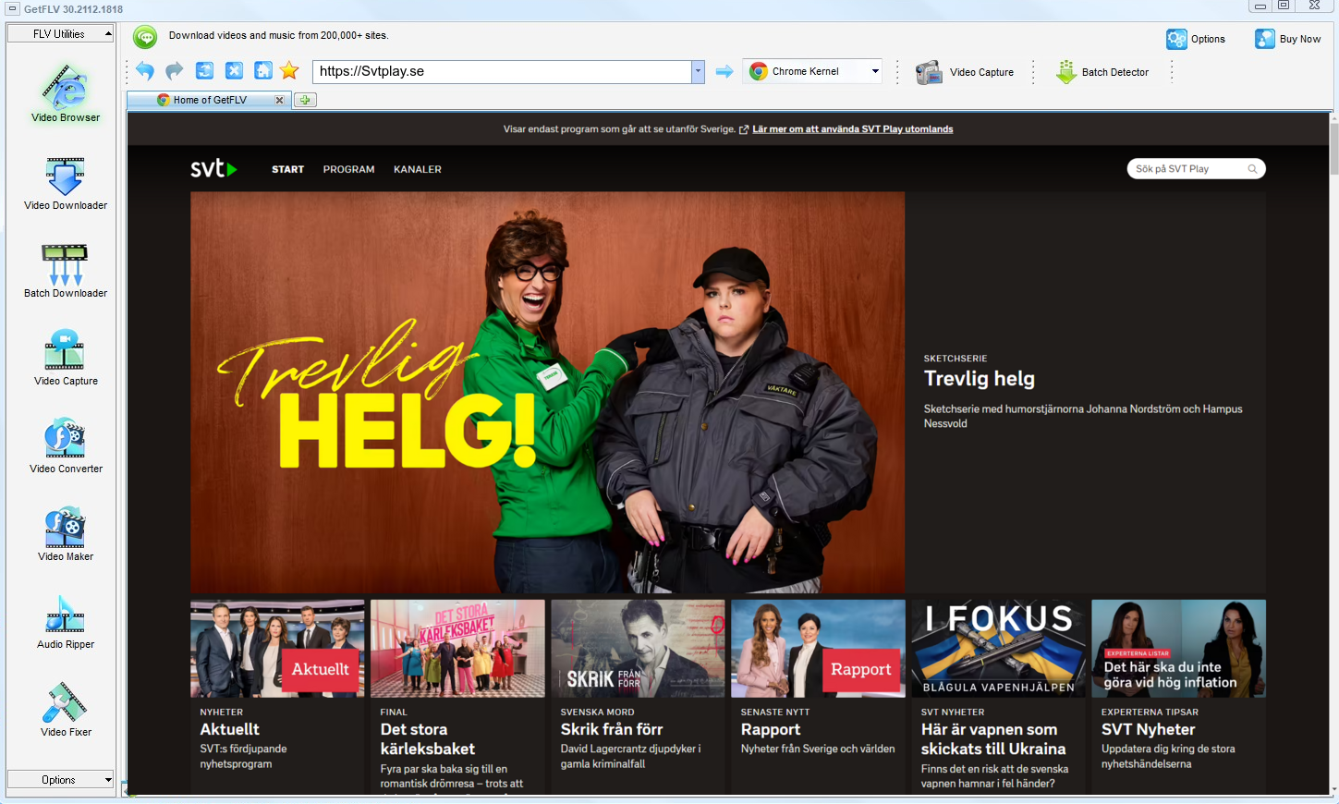The height and width of the screenshot is (804, 1339).
Task: Open 'Här är vapnen som skickats till Ukraina' link
Action: pyautogui.click(x=993, y=739)
